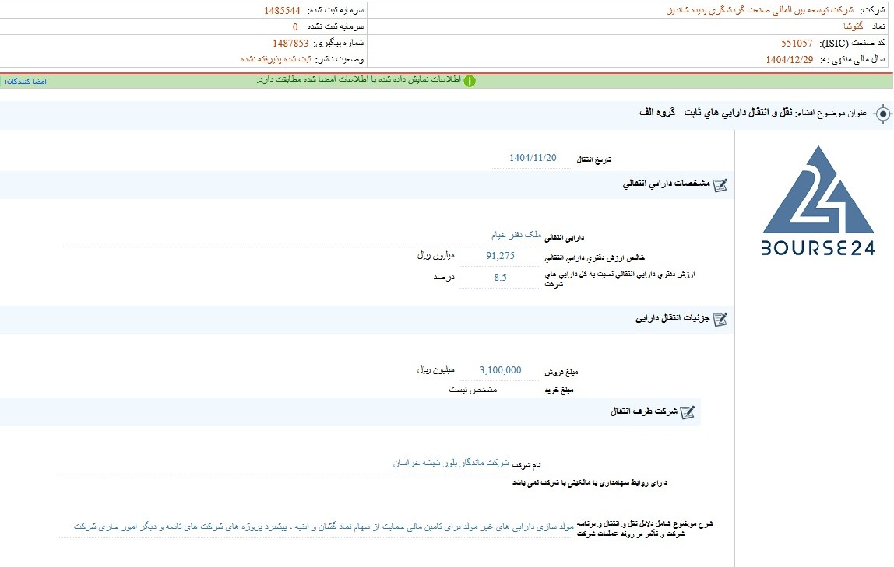Select the registered capital value 1485544
The height and width of the screenshot is (567, 894).
coord(282,11)
